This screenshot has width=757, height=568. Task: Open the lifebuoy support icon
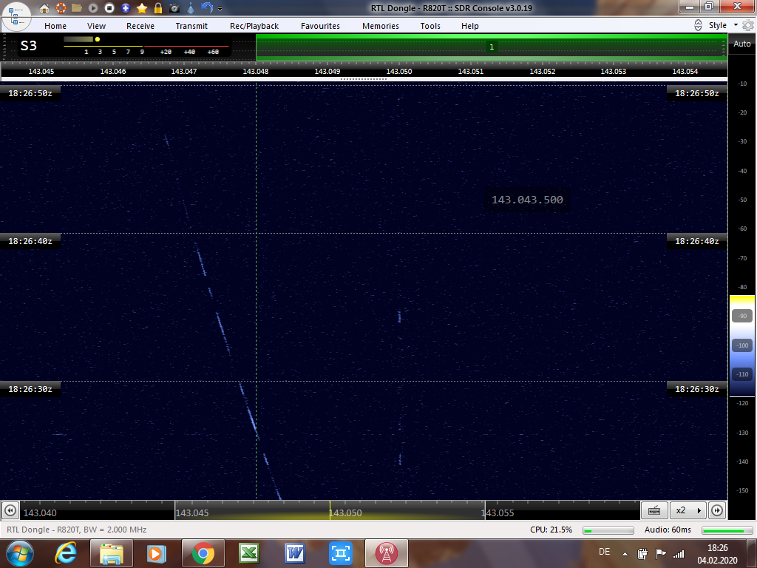pyautogui.click(x=61, y=8)
